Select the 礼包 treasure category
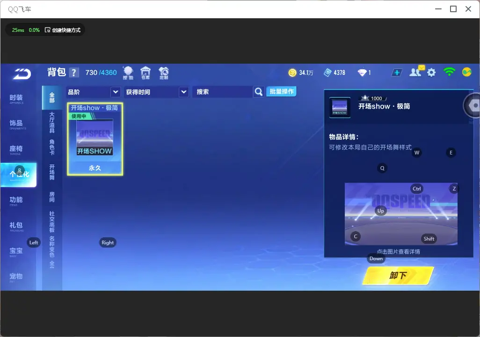 pos(16,226)
